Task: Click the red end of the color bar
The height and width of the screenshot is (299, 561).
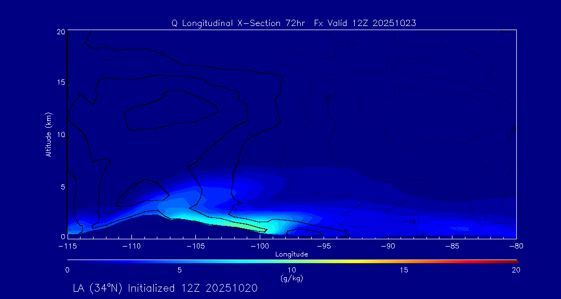Action: tap(514, 261)
